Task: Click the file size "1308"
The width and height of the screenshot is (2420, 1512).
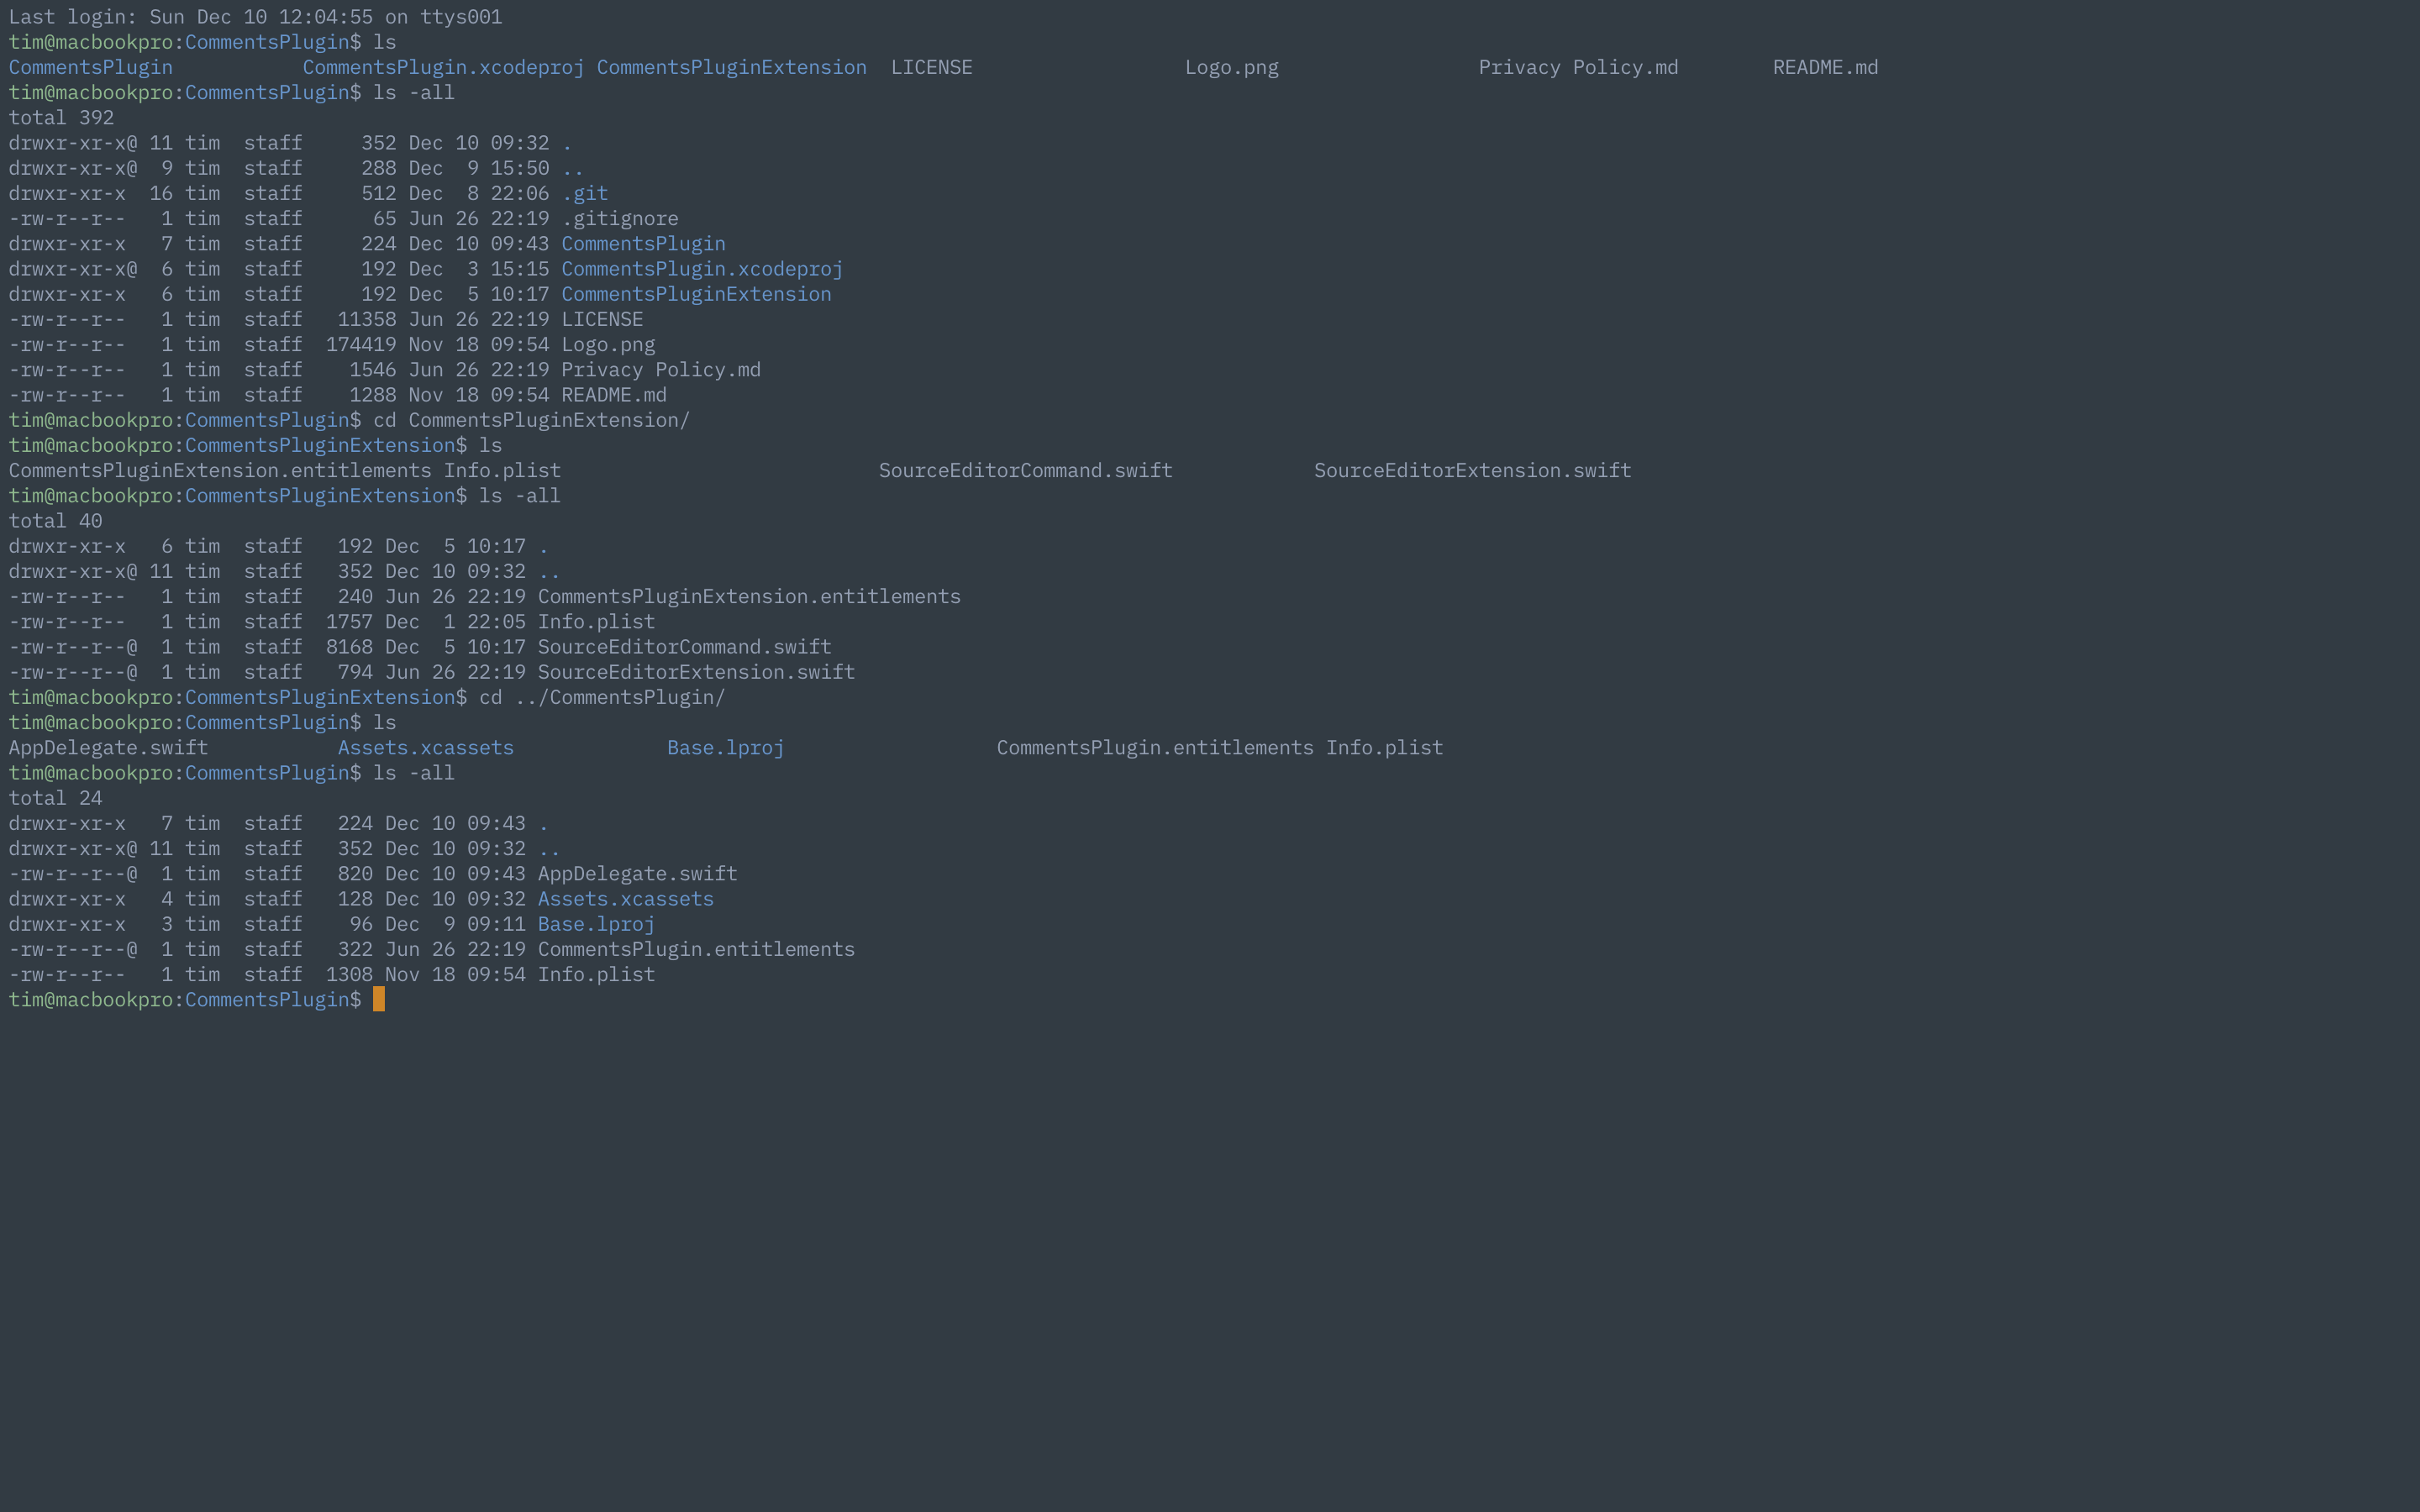Action: pyautogui.click(x=350, y=975)
